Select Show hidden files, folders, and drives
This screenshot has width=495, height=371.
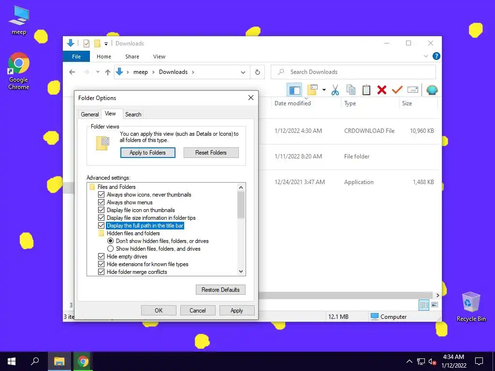click(x=111, y=249)
